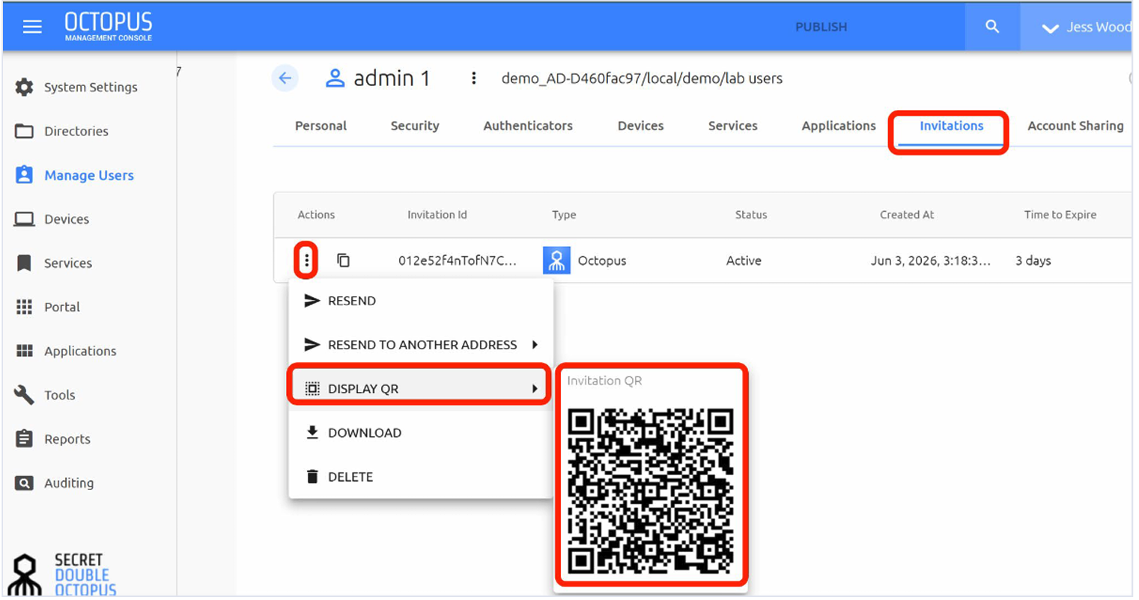Open the user's Services tab
Screen dimensions: 1139x600
[732, 126]
